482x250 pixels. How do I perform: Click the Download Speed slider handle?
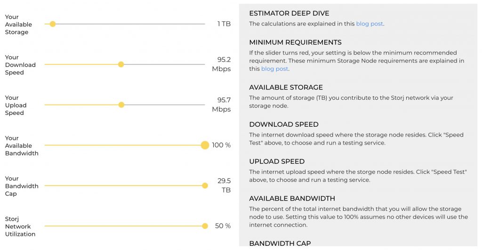[x=121, y=65]
